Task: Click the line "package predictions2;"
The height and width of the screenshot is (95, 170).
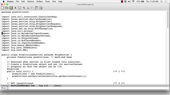Action: [15, 12]
